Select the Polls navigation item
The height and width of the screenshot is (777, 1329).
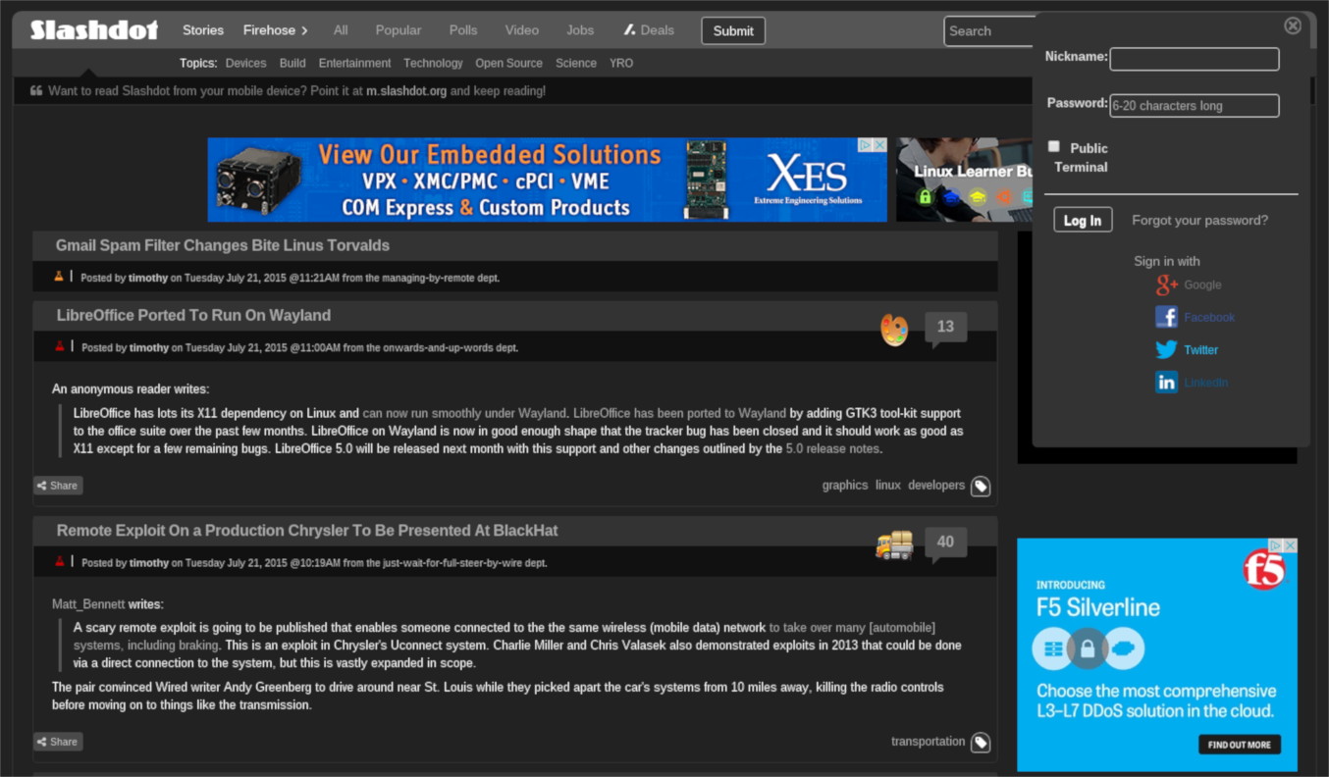pyautogui.click(x=463, y=30)
